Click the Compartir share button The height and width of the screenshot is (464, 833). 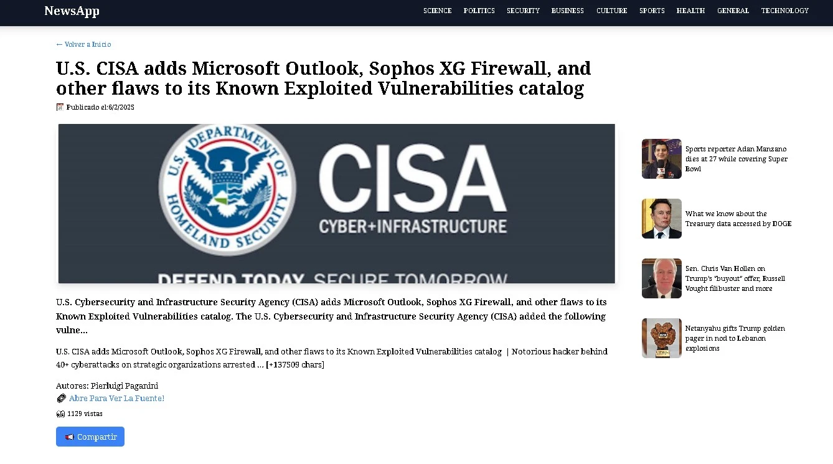(x=90, y=437)
